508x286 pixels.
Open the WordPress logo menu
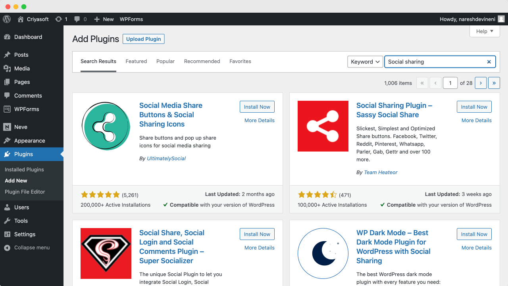6,19
